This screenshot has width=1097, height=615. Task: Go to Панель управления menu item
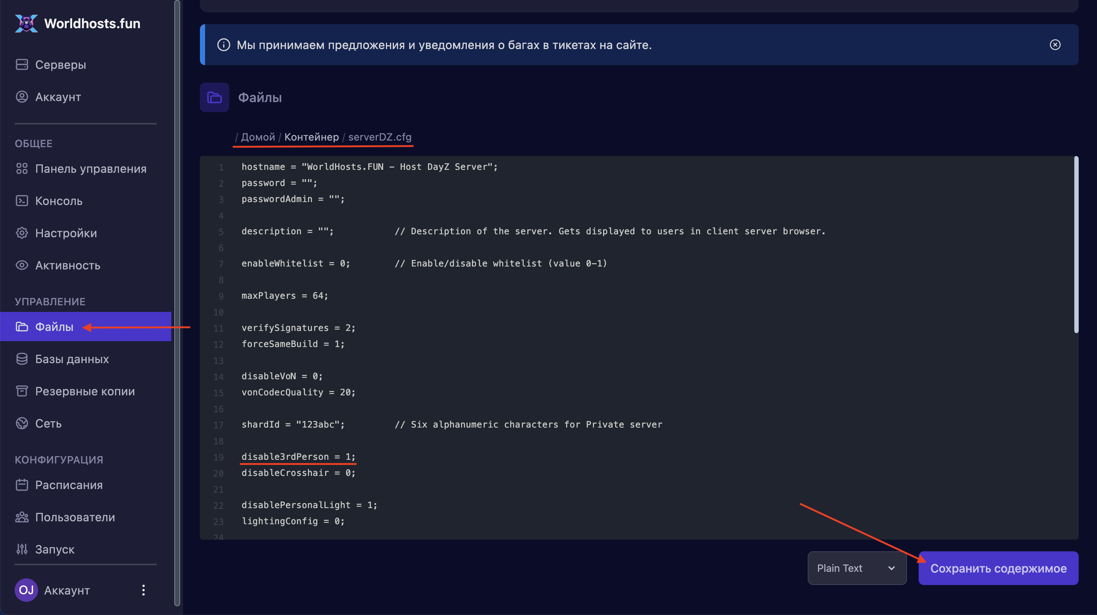point(90,169)
